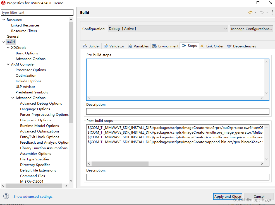Click the Validator tab icon
This screenshot has height=205, width=275.
(x=106, y=46)
